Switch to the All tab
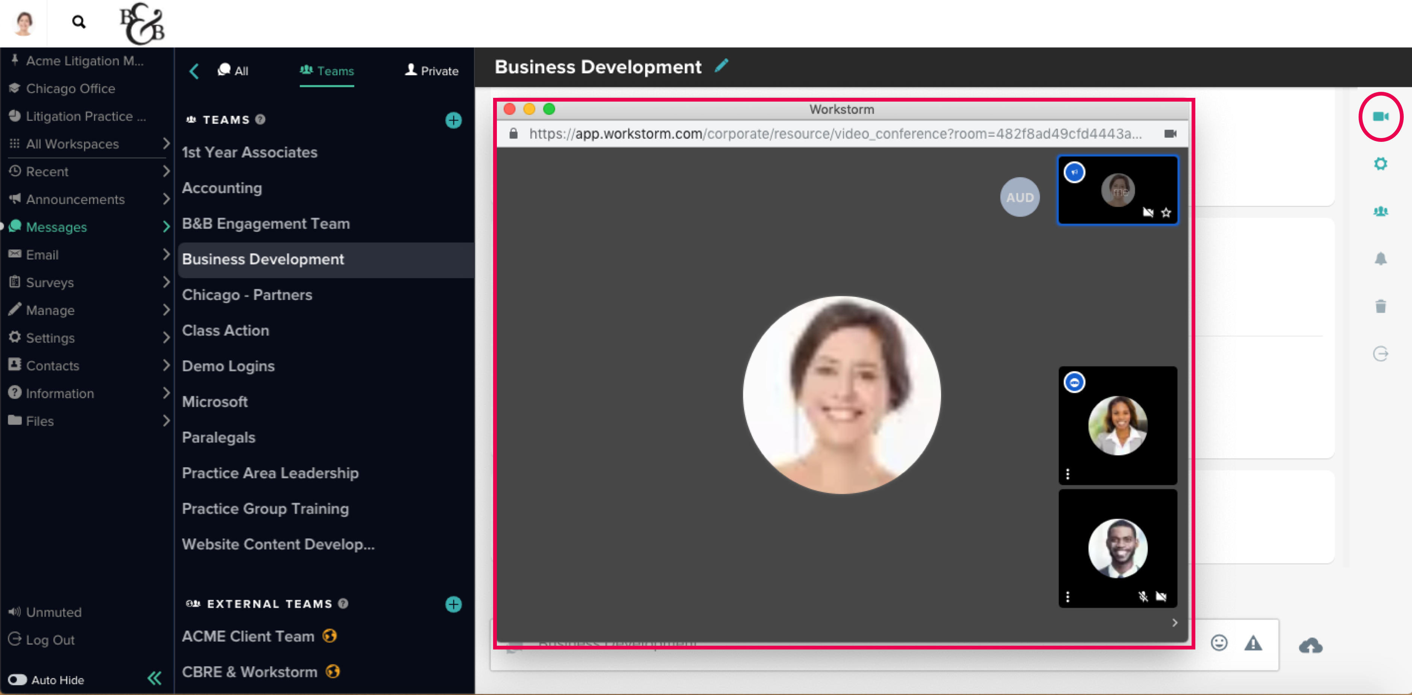This screenshot has width=1412, height=695. pyautogui.click(x=233, y=71)
